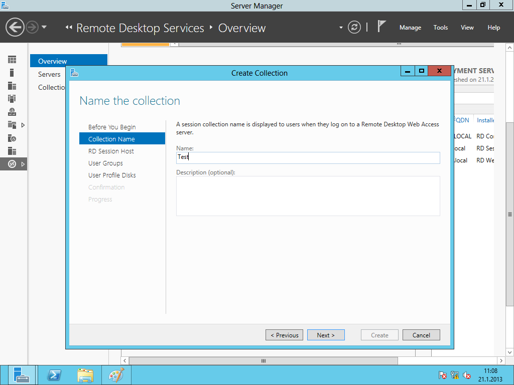Image resolution: width=514 pixels, height=385 pixels.
Task: Cancel the Create Collection wizard
Action: [x=421, y=335]
